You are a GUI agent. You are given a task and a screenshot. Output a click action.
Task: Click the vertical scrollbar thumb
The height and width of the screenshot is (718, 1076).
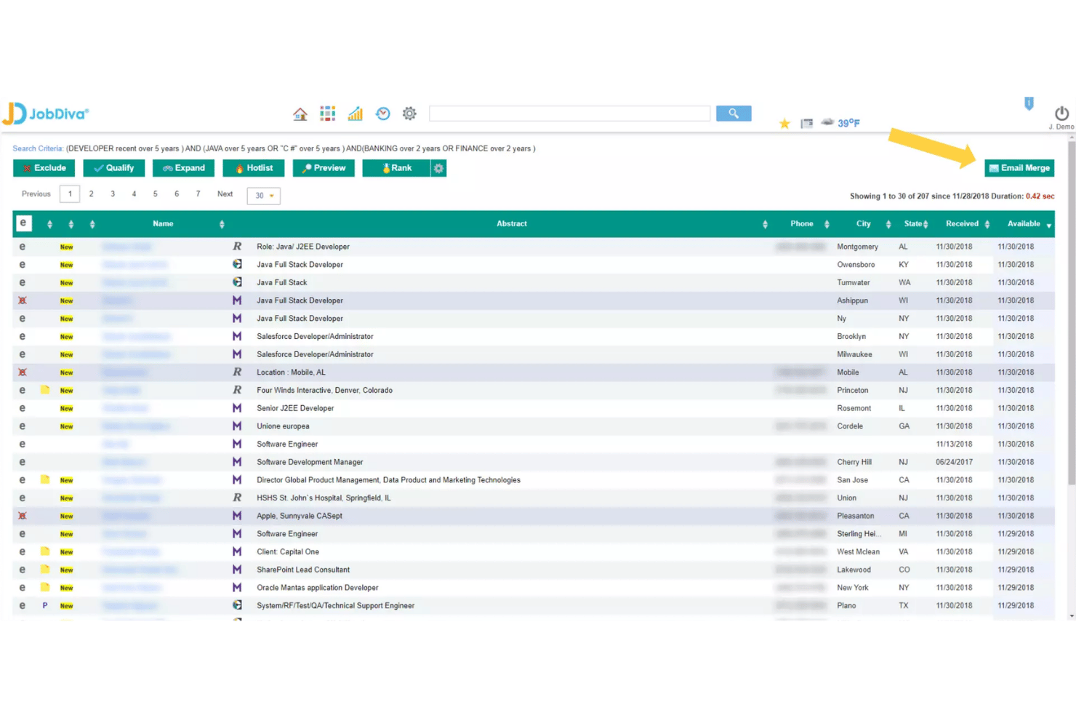pyautogui.click(x=1072, y=313)
